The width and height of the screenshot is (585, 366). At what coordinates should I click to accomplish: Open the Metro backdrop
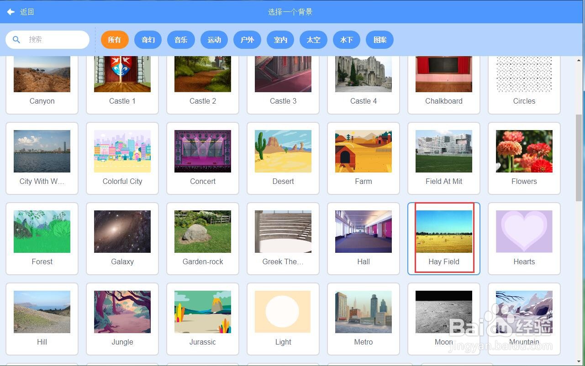coord(364,319)
